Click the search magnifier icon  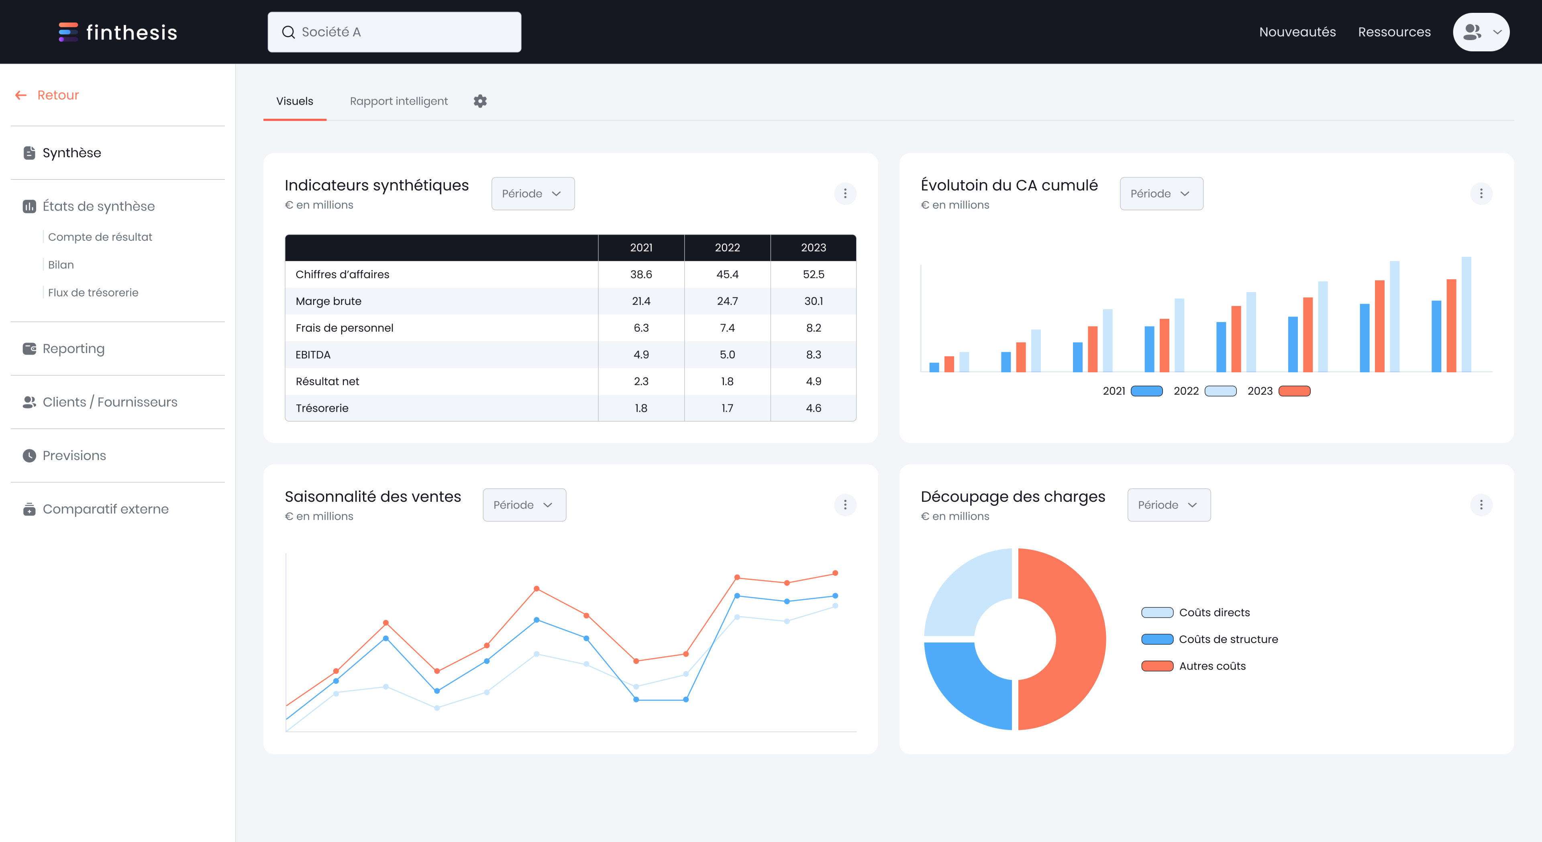point(289,32)
